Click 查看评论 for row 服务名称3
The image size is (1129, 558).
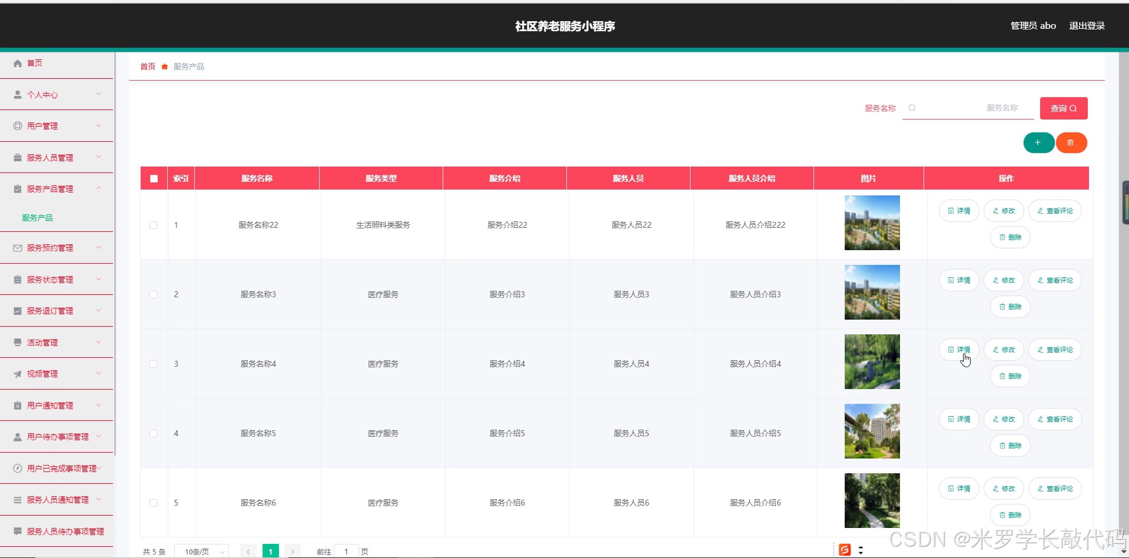tap(1055, 280)
